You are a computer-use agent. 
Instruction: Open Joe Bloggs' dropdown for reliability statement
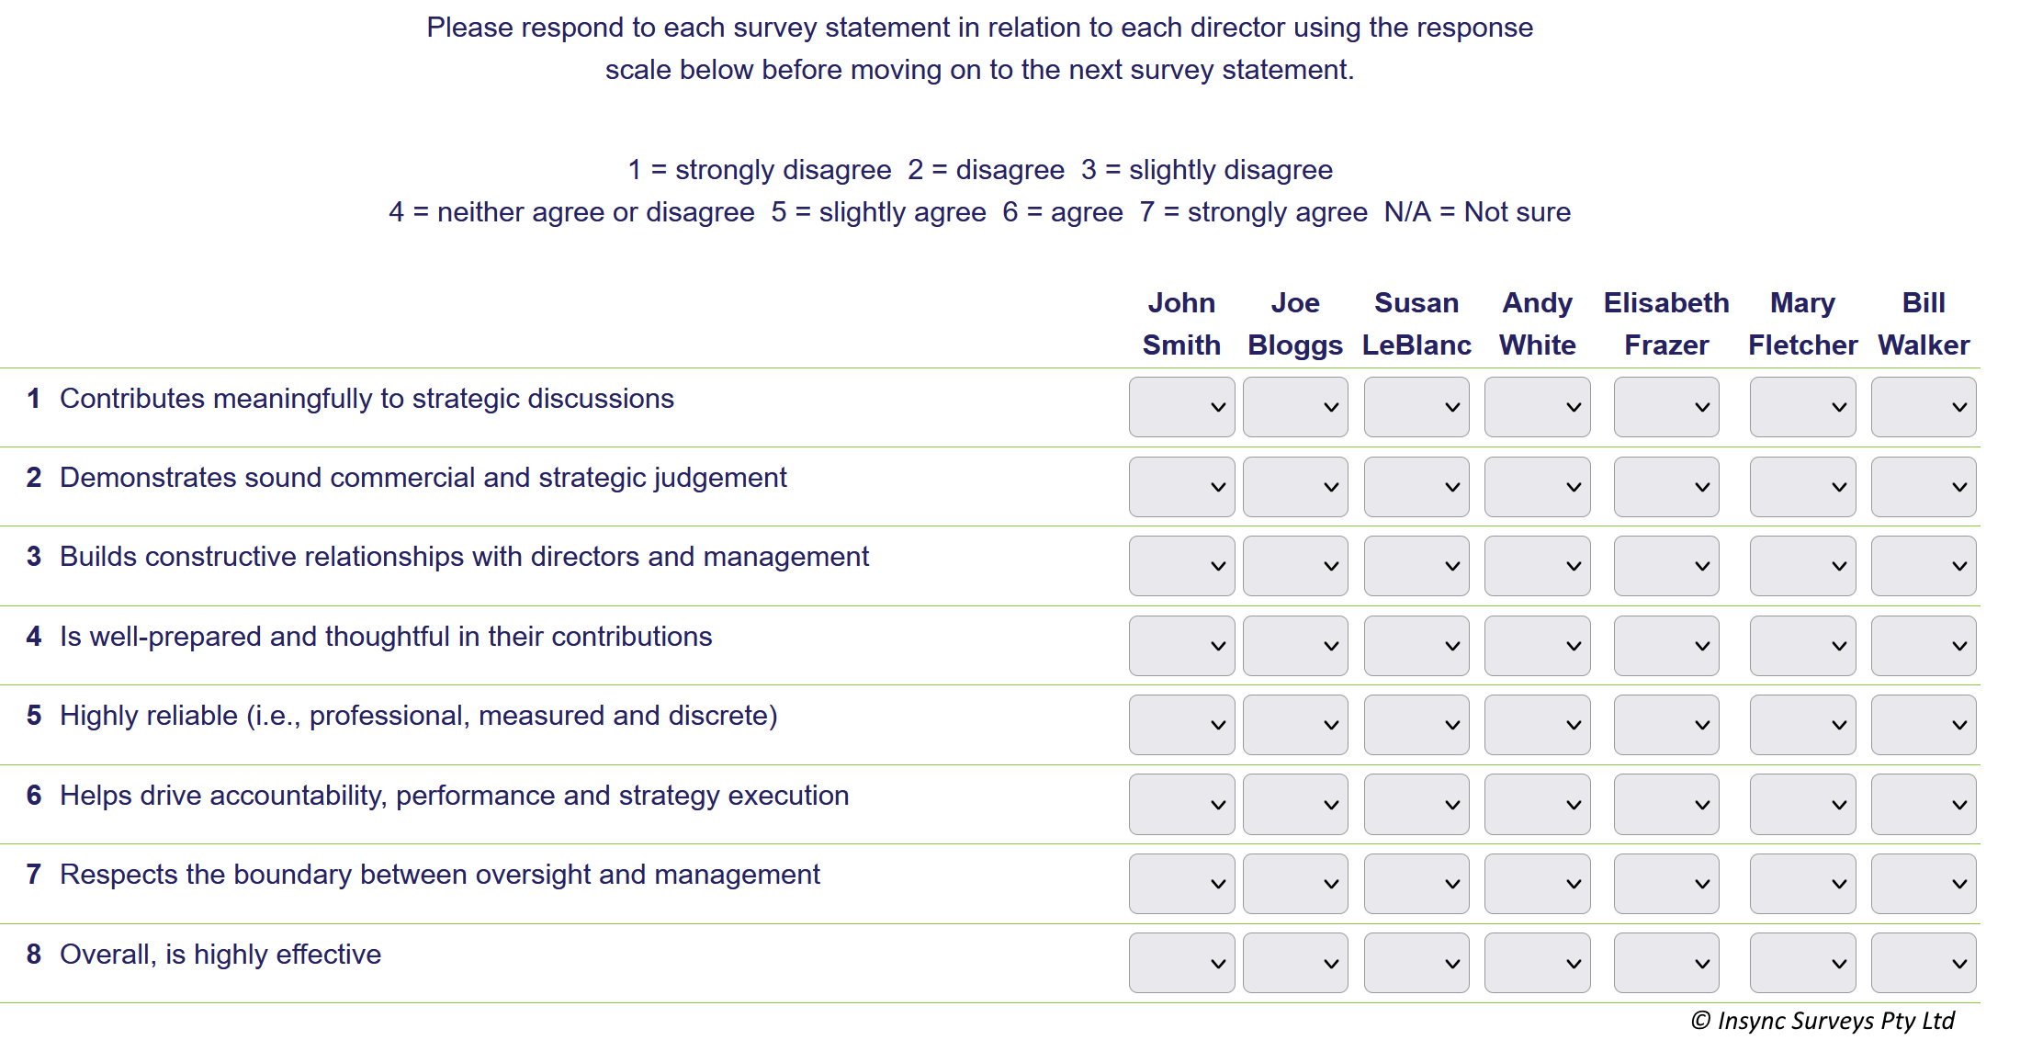coord(1295,724)
